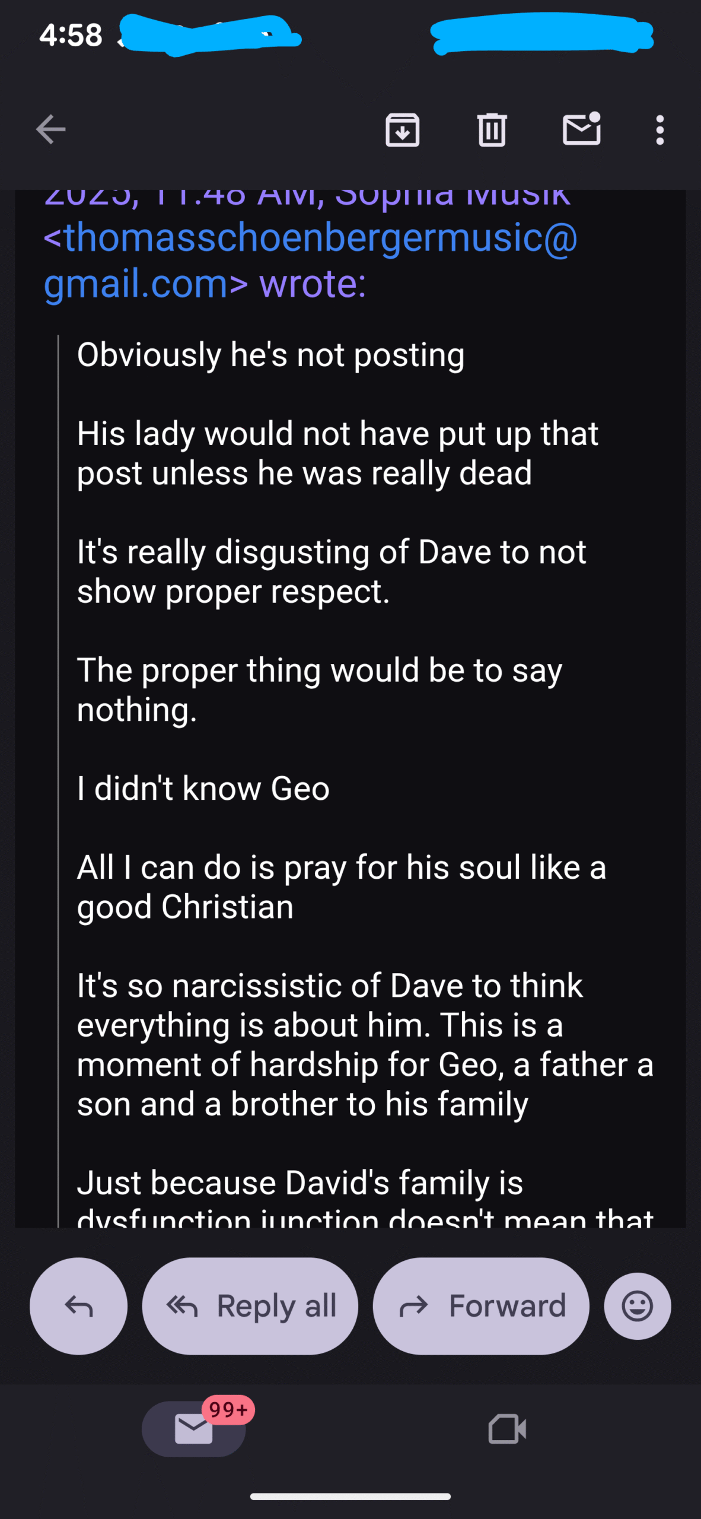Tap the "good Christian" paragraph
This screenshot has height=1519, width=701.
341,887
